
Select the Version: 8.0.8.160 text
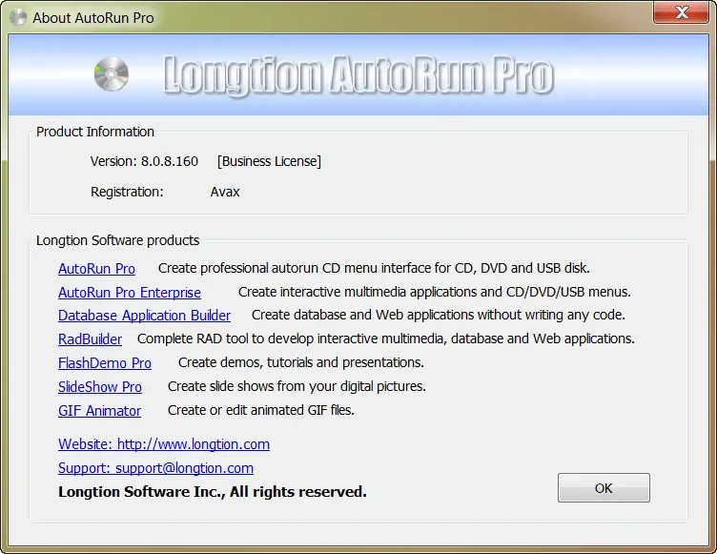pyautogui.click(x=144, y=161)
